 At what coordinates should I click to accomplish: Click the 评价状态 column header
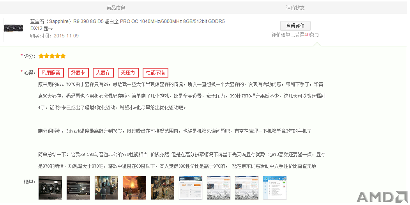pyautogui.click(x=295, y=8)
